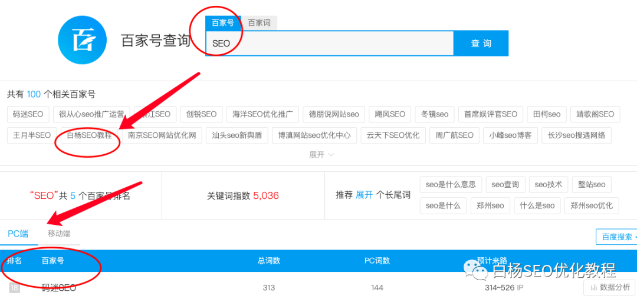Open the 田柯seo tag
This screenshot has width=637, height=299.
[547, 114]
